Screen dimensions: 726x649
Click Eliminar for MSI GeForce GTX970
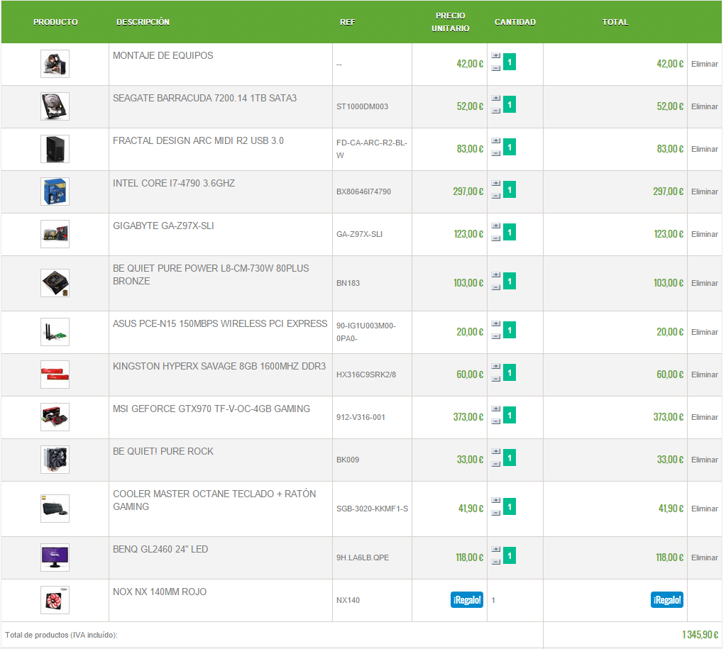(704, 417)
